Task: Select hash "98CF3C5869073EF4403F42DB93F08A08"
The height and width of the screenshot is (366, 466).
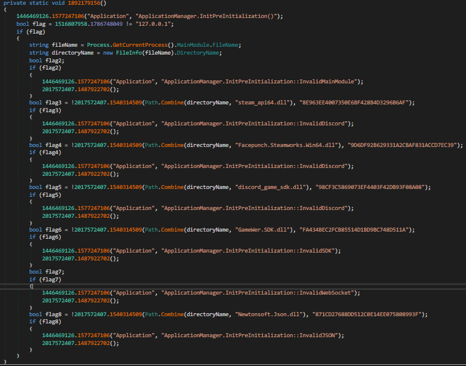Action: pos(370,187)
